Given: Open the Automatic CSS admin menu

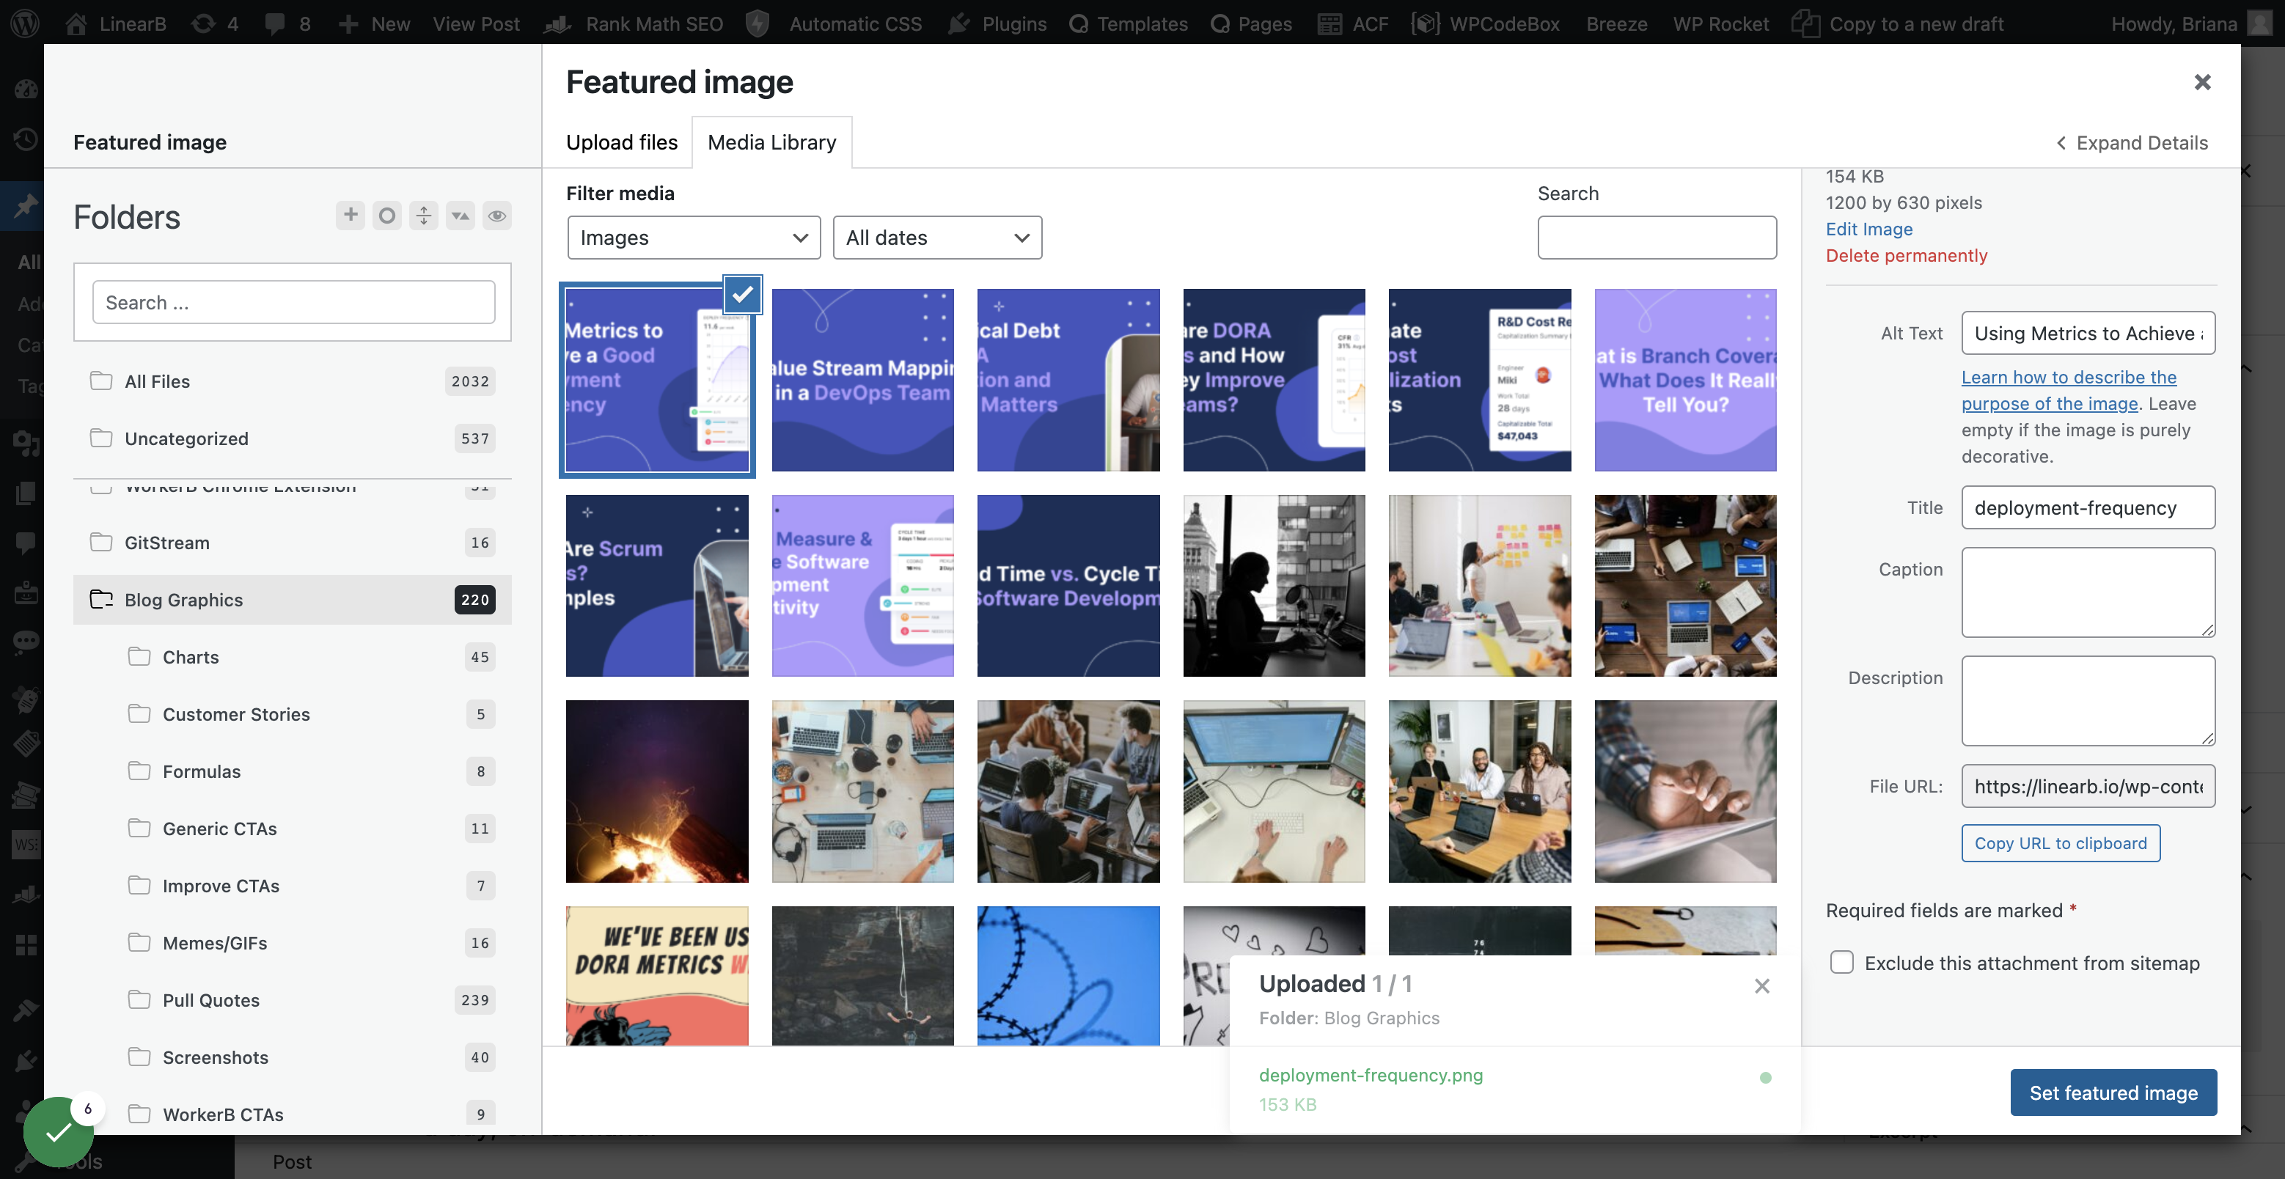Looking at the screenshot, I should pos(835,23).
